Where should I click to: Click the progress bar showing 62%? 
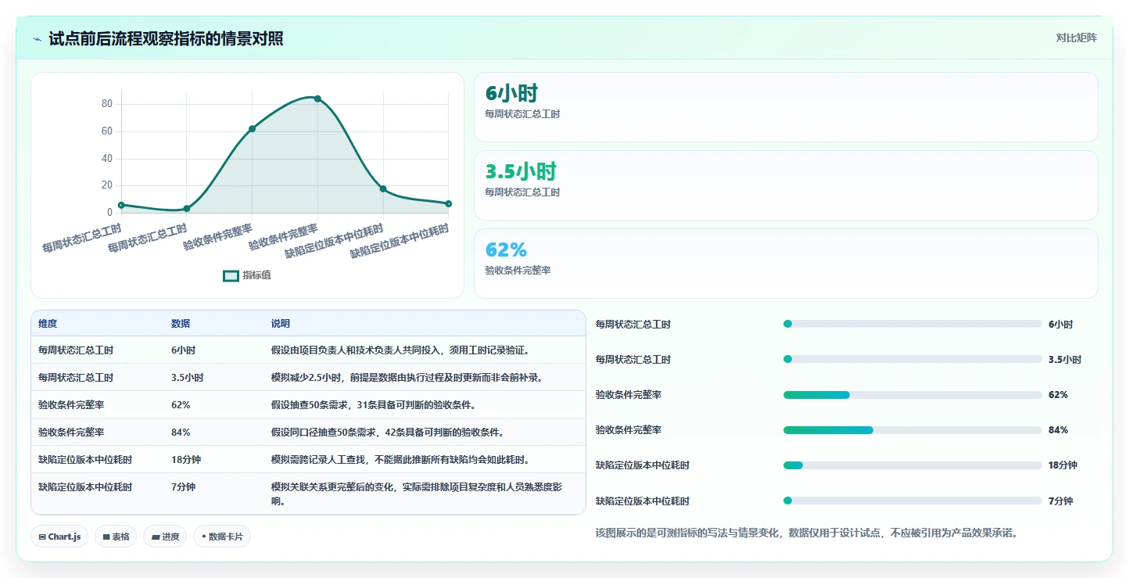tap(912, 395)
